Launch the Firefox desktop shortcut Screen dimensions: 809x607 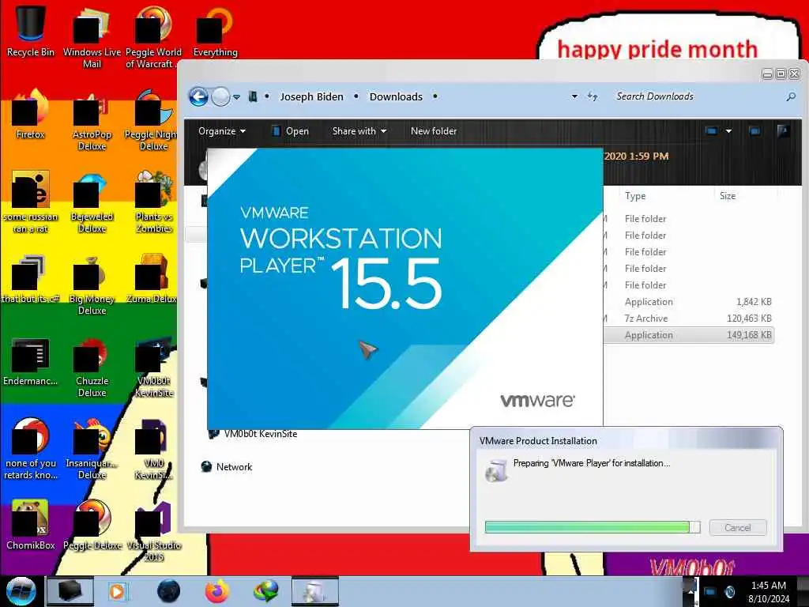(x=31, y=115)
